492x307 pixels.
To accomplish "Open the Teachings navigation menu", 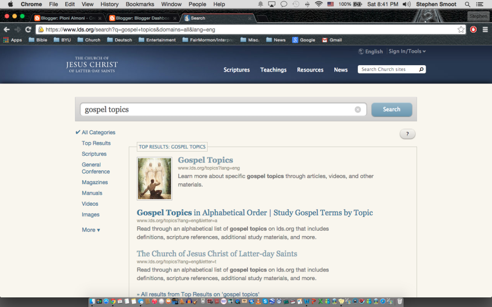I will coord(273,70).
